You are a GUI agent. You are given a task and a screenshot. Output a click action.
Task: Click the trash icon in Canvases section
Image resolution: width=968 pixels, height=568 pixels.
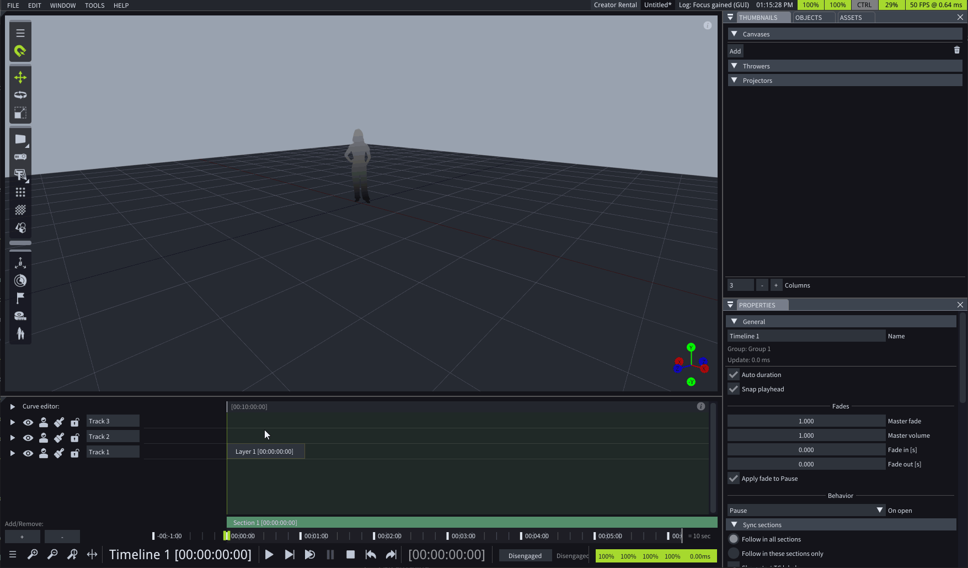click(x=957, y=50)
